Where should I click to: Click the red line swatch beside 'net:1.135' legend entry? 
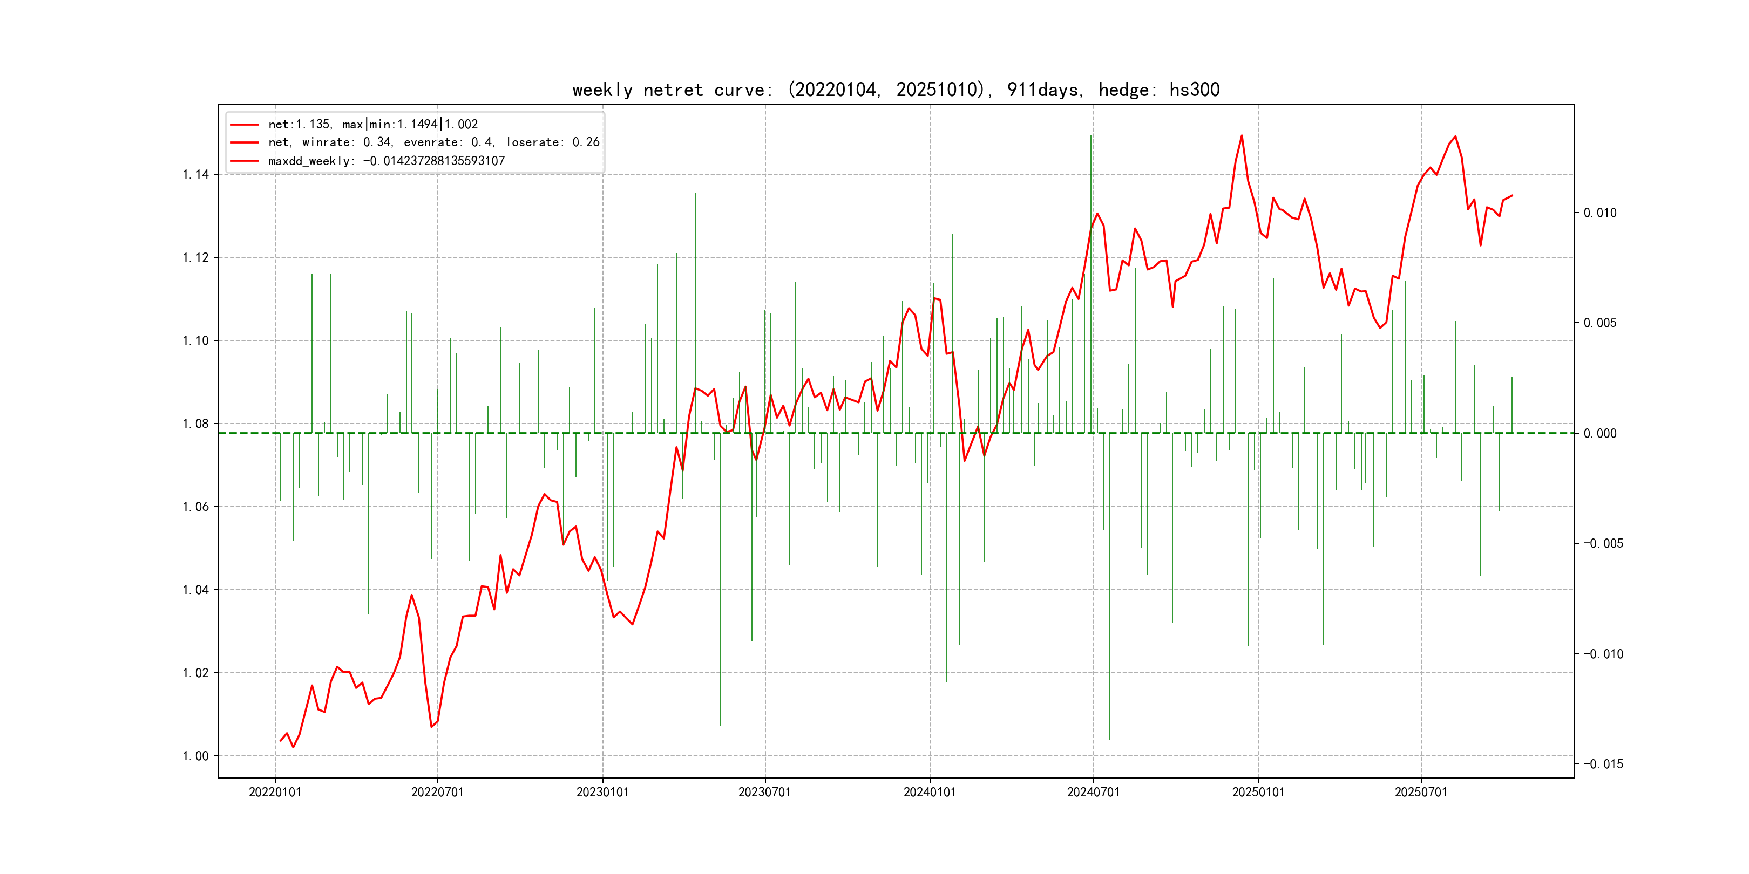[245, 125]
